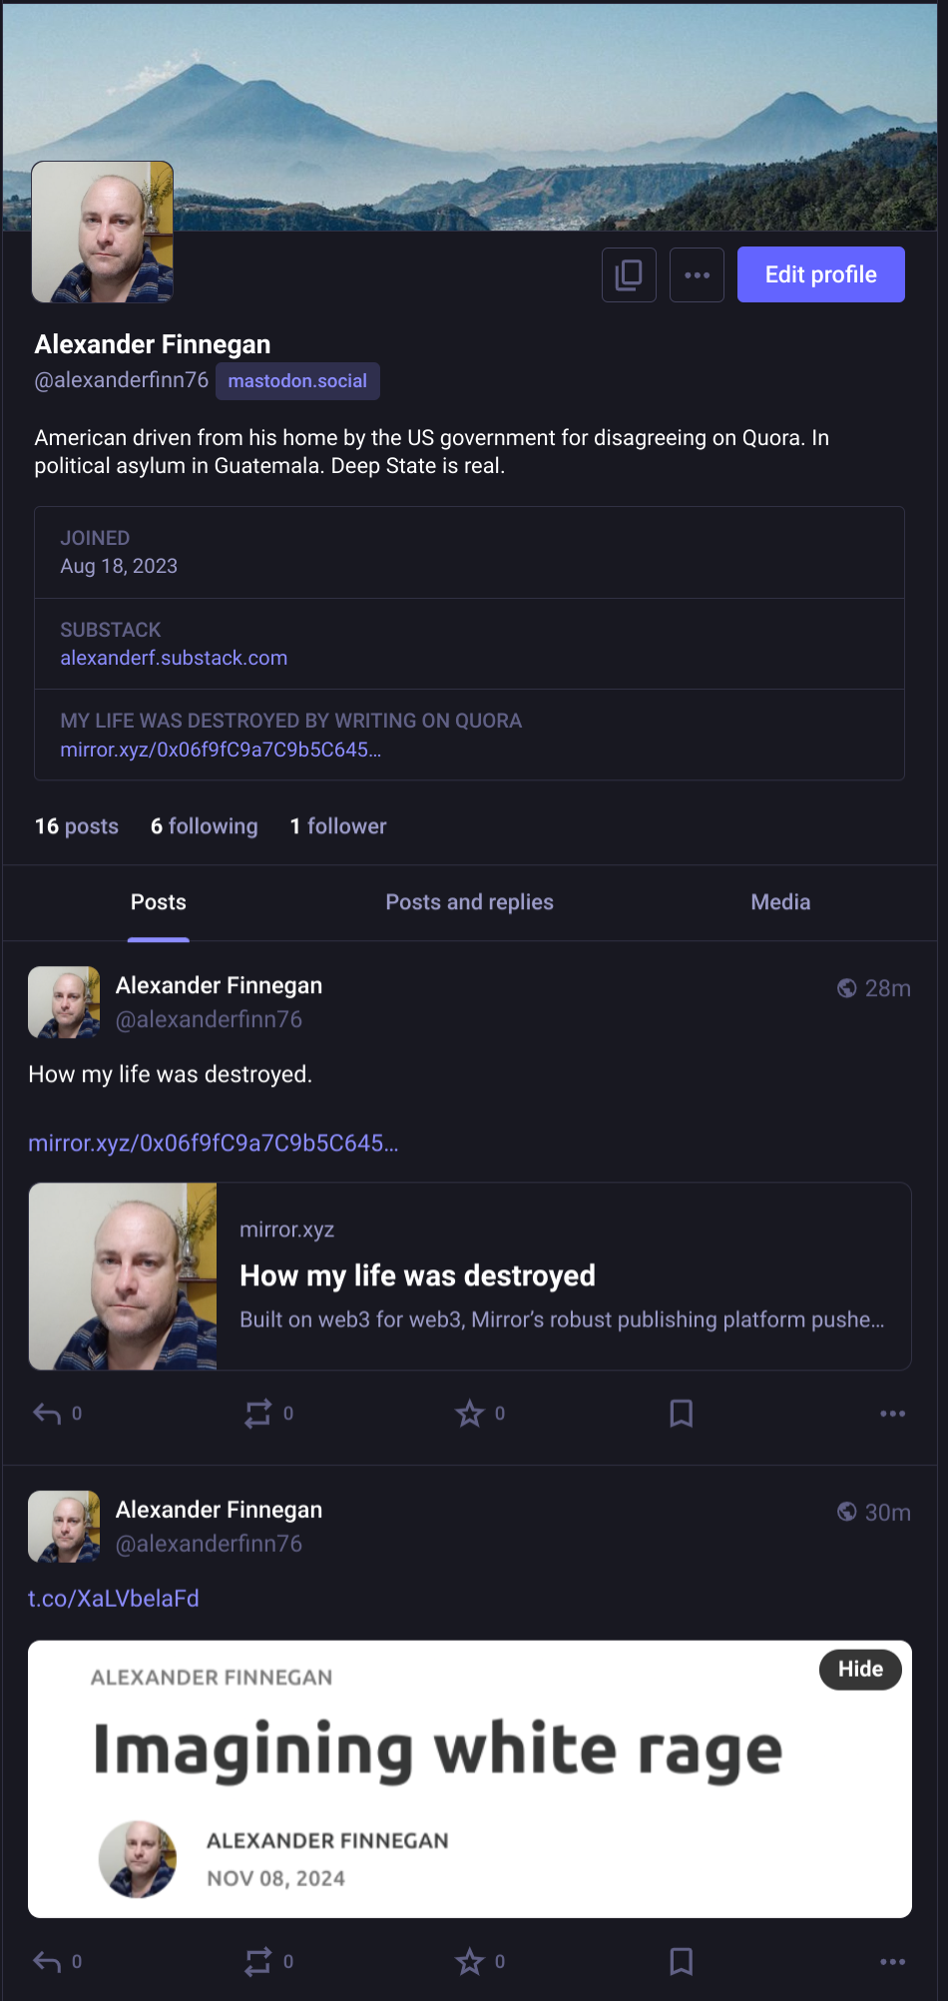Click the mastodon.social domain badge

[x=297, y=380]
